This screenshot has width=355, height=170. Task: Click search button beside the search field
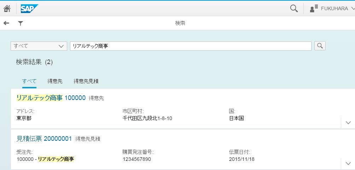[320, 46]
